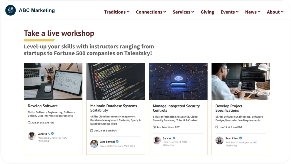Image resolution: width=291 pixels, height=164 pixels.
Task: Expand the News navigation menu
Action: pos(253,12)
